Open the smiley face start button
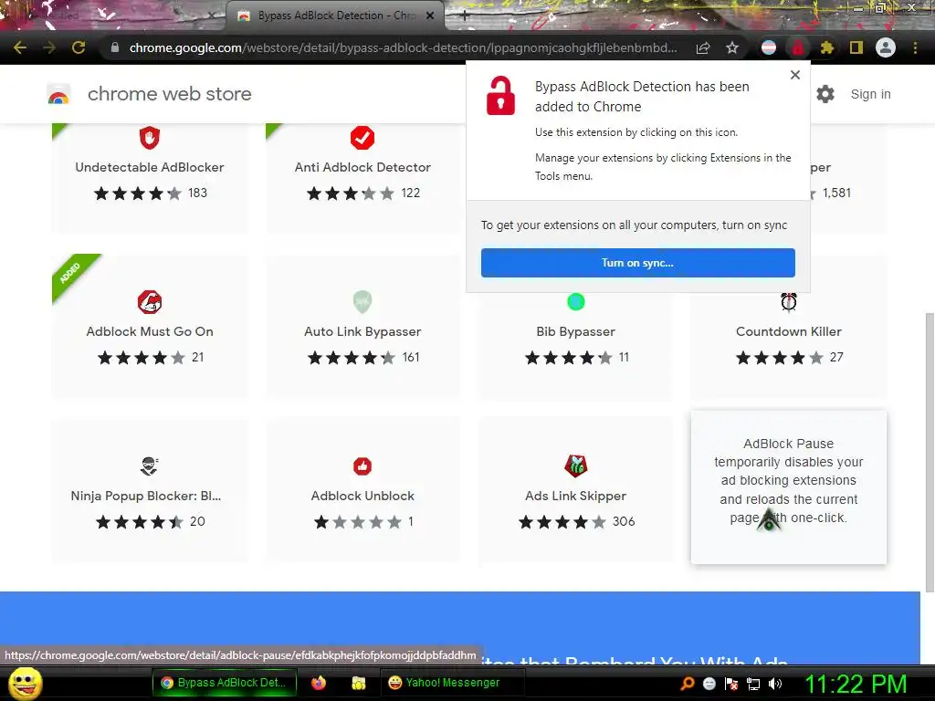Screen dimensions: 935x701 coord(25,683)
